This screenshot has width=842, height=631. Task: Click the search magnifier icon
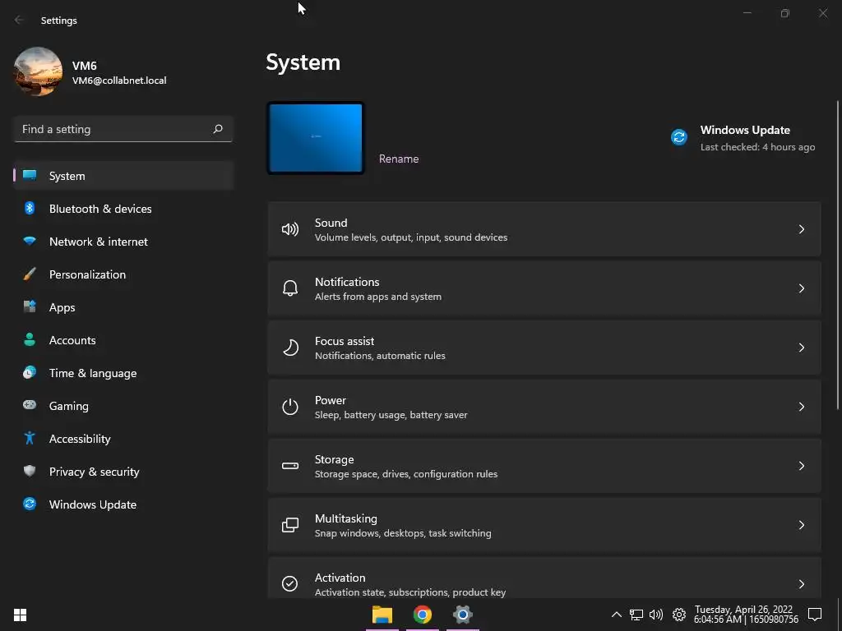click(x=217, y=129)
